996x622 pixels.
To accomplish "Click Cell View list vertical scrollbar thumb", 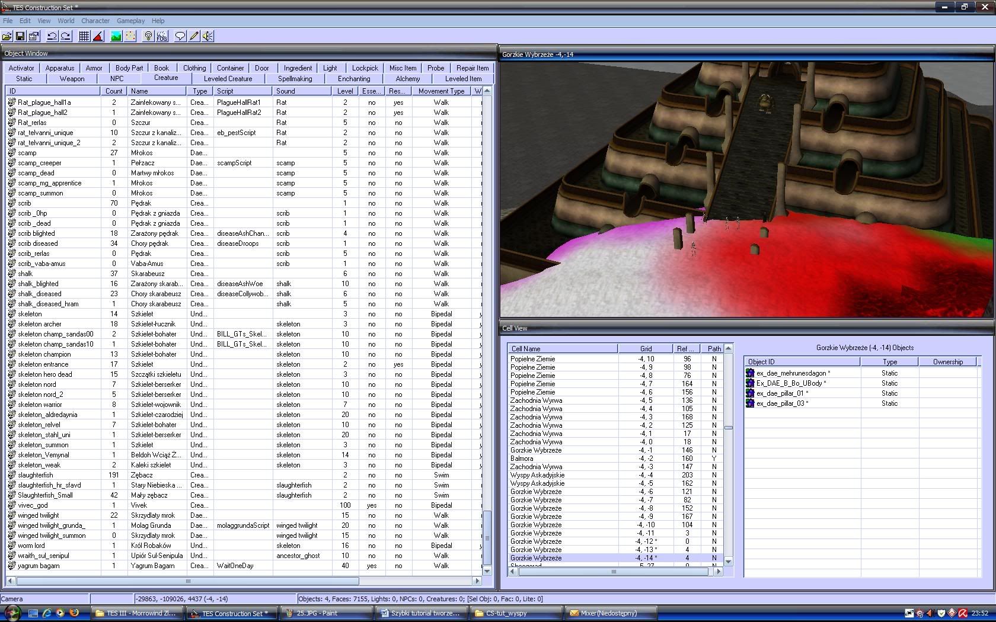I will pos(729,428).
